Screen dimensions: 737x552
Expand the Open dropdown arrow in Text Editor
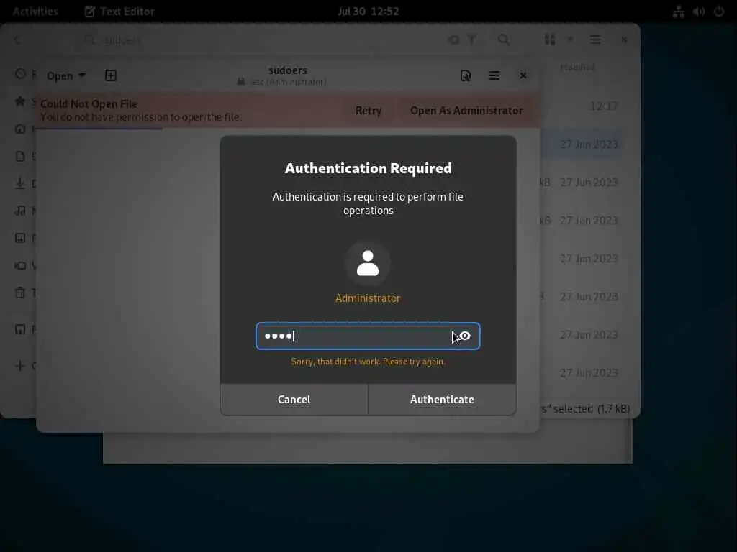click(x=82, y=75)
